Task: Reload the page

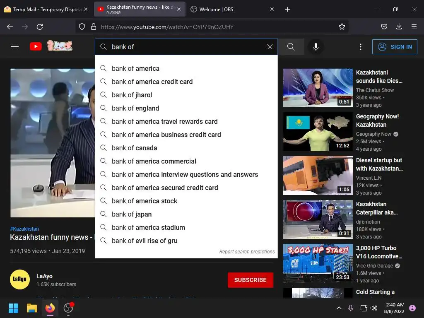Action: [40, 27]
